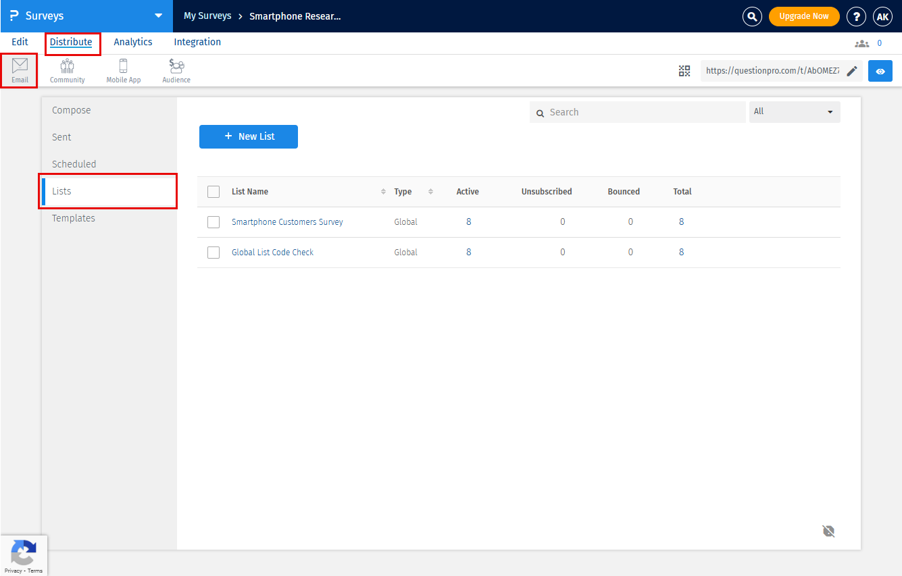Image resolution: width=902 pixels, height=576 pixels.
Task: Click the New List button
Action: click(249, 136)
